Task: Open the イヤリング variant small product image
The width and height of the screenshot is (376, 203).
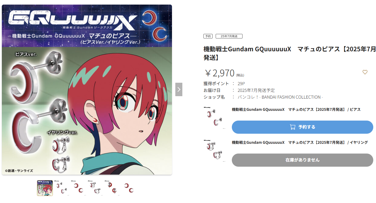Action: coord(215,151)
